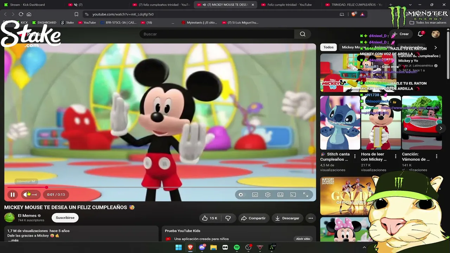The image size is (450, 253).
Task: Open Myinstants bookmark
Action: pyautogui.click(x=199, y=22)
